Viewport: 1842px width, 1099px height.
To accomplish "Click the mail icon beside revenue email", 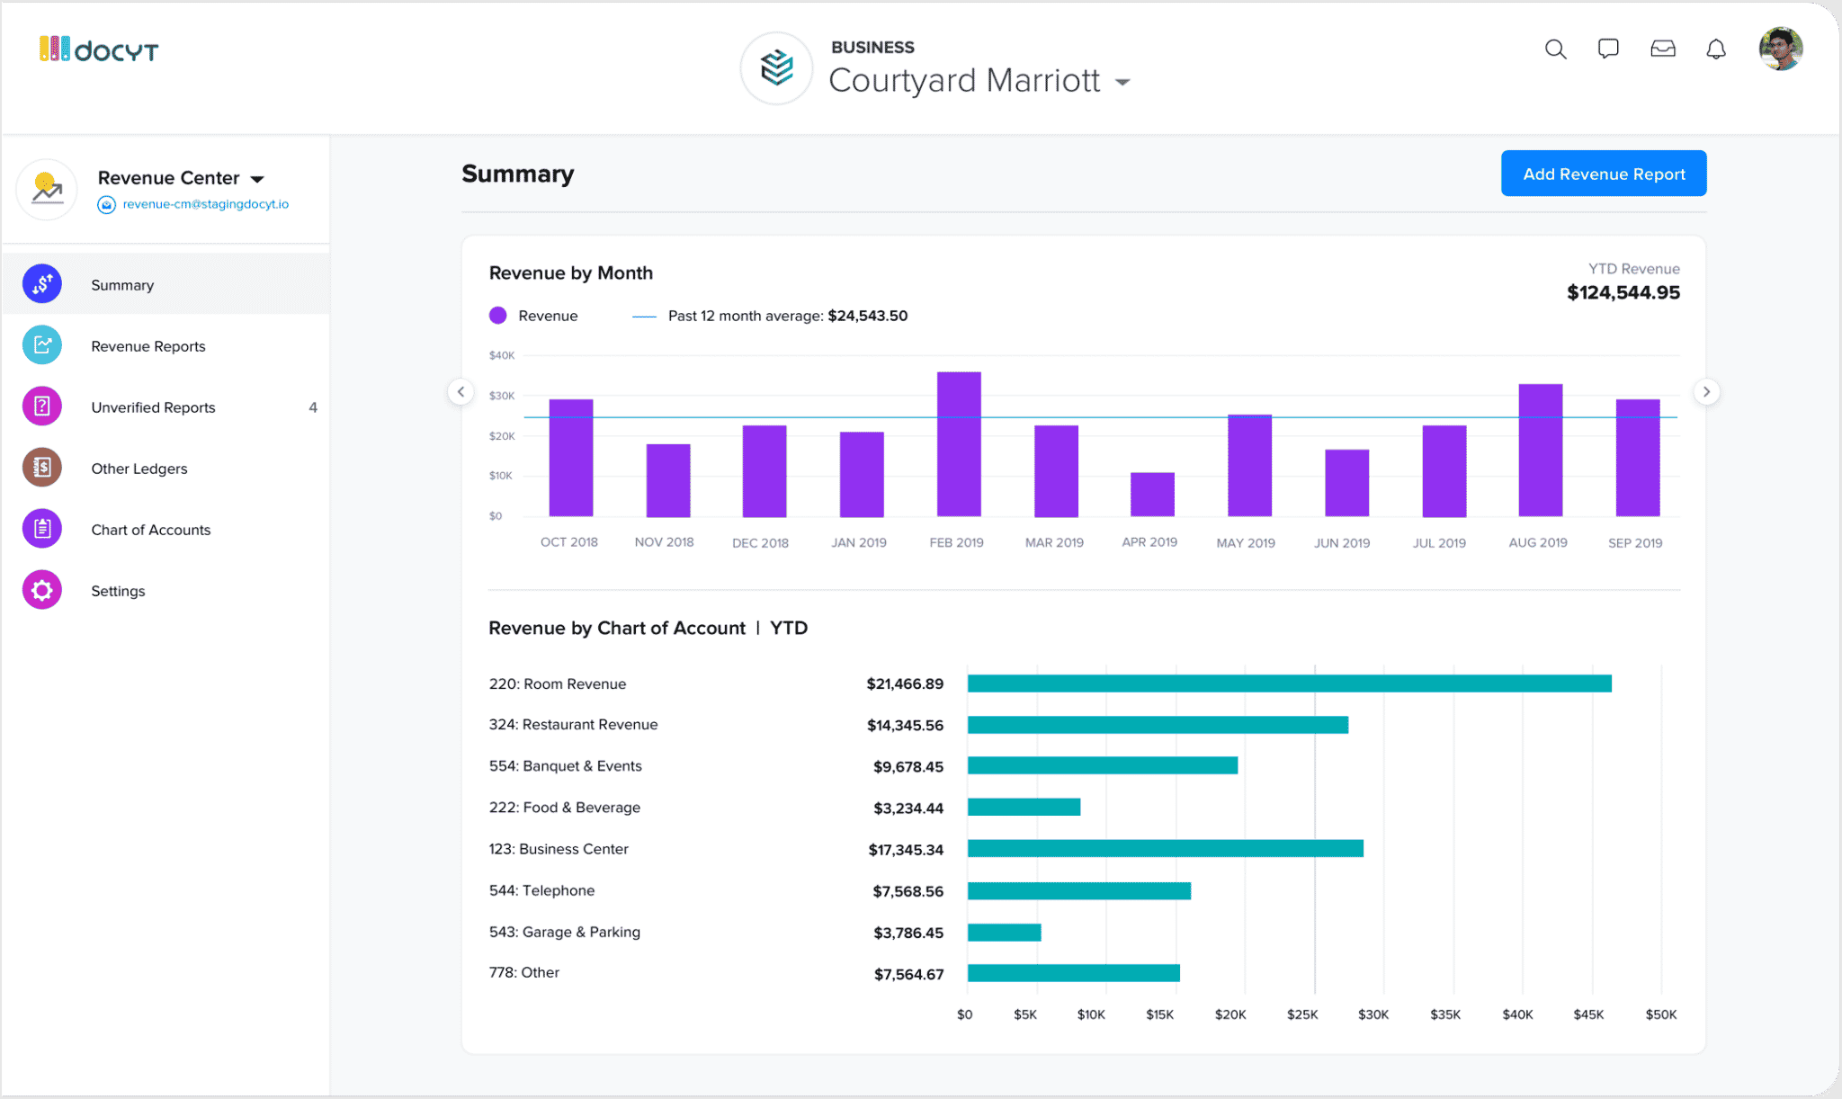I will pos(106,204).
